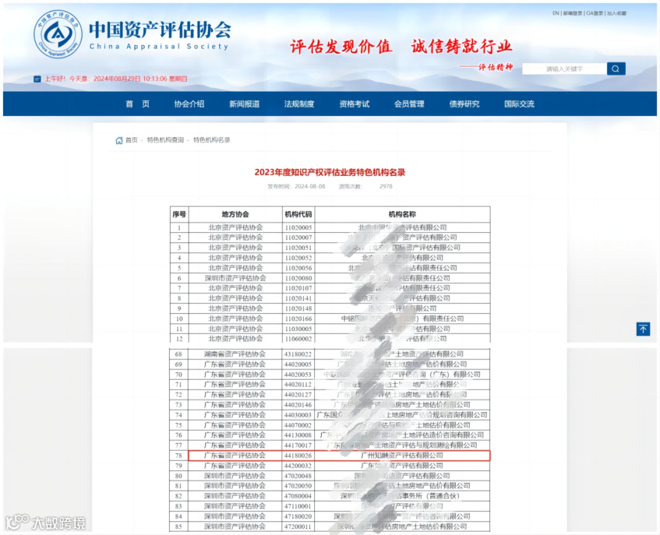Select institution code 44130008 cell

pos(298,435)
